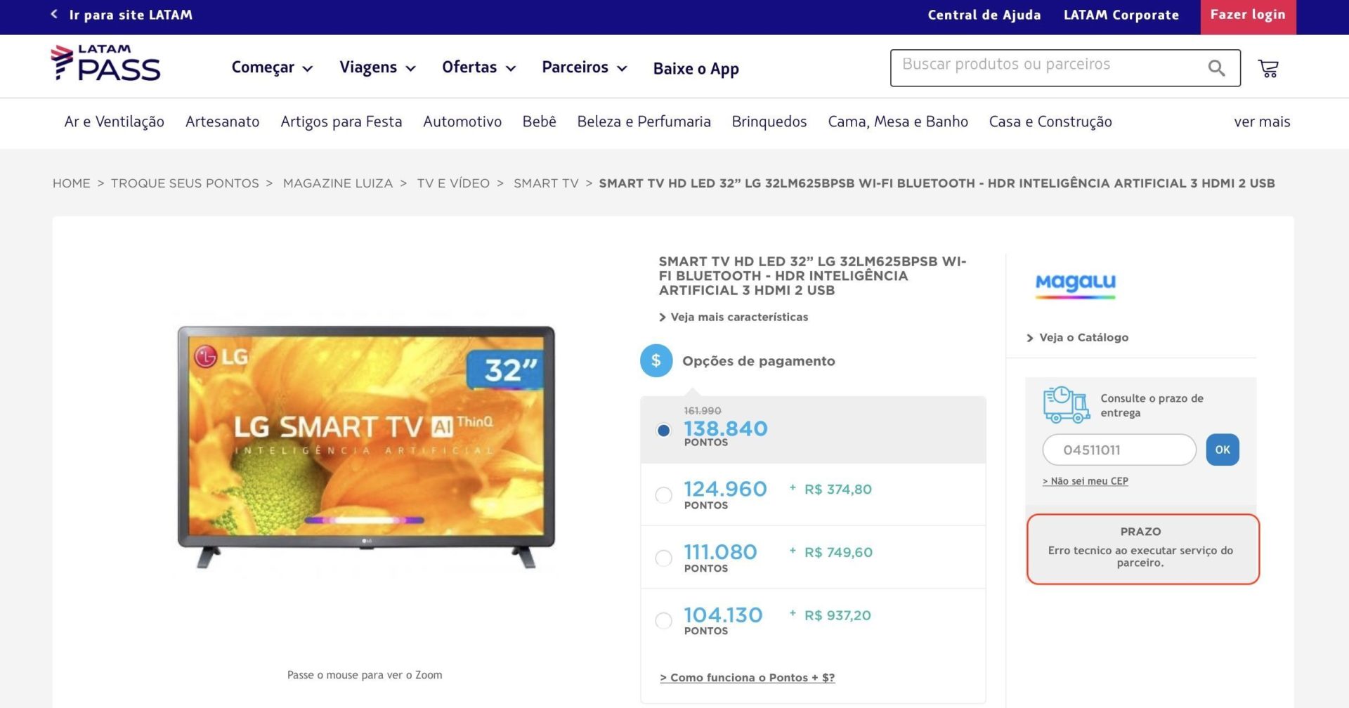This screenshot has height=708, width=1349.
Task: Click the Opções de pagamento heading
Action: pyautogui.click(x=759, y=361)
